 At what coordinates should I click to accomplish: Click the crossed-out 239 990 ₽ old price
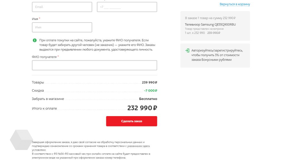pyautogui.click(x=214, y=33)
